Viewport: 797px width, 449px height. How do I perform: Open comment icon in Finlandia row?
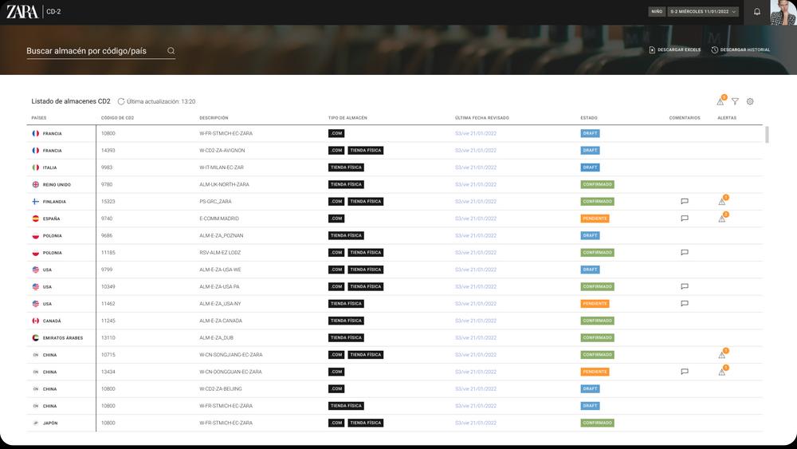[685, 201]
